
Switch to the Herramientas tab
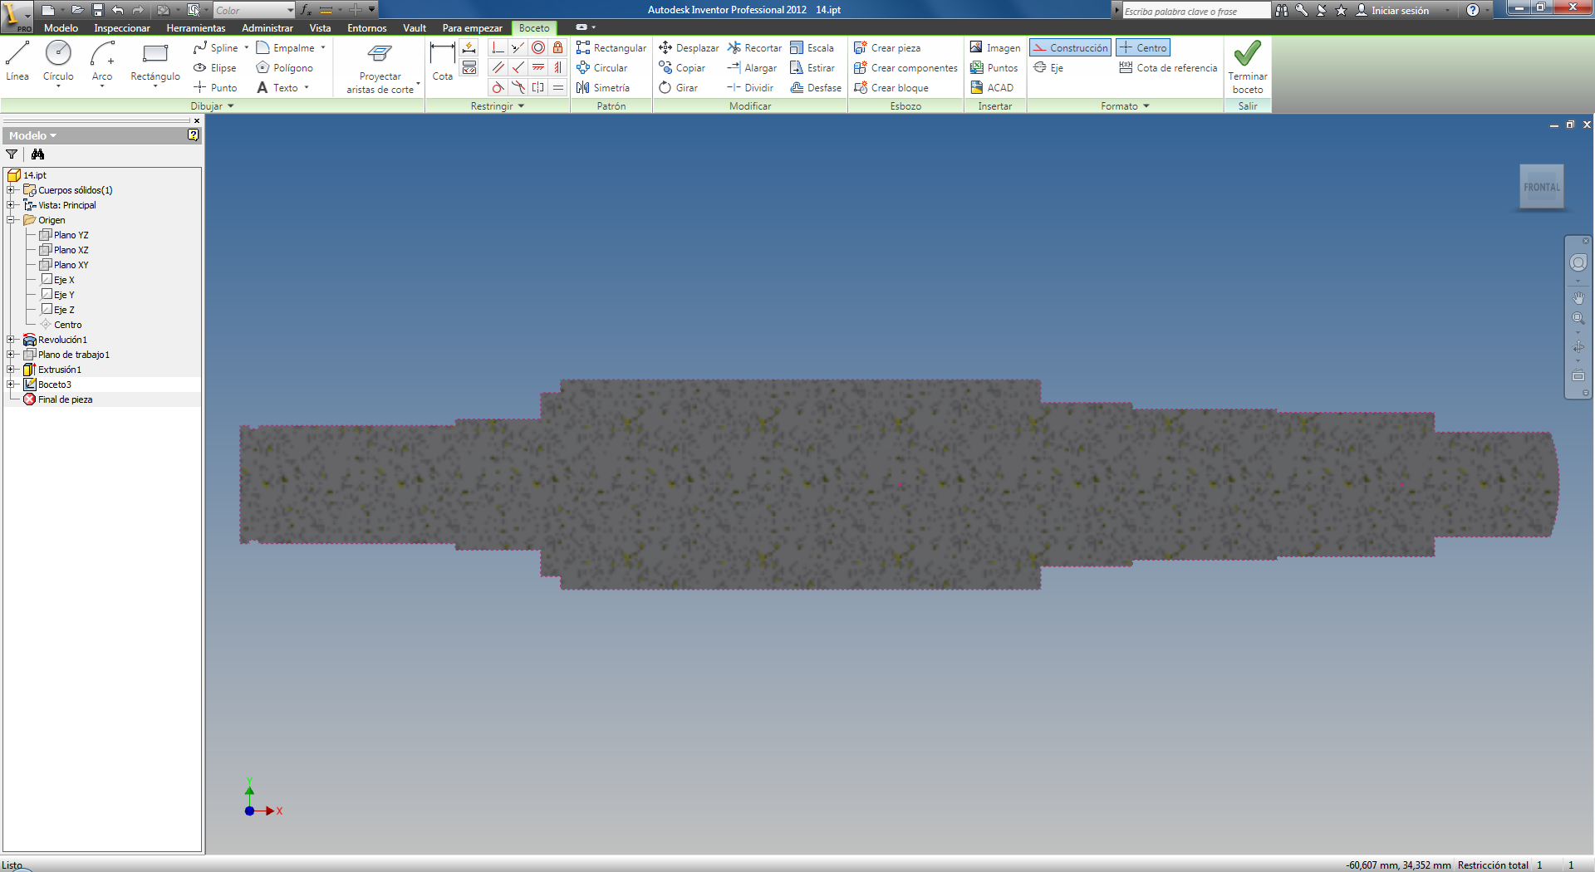pos(196,28)
